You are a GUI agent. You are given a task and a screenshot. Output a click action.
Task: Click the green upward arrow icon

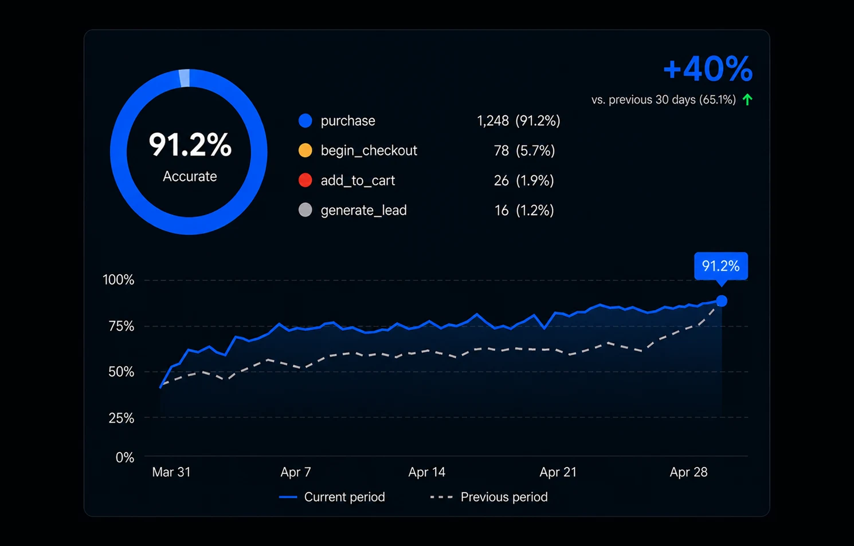click(747, 100)
